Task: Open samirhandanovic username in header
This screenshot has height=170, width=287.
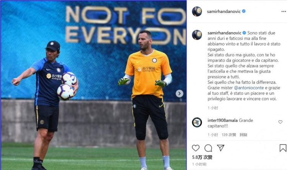Action: point(224,11)
